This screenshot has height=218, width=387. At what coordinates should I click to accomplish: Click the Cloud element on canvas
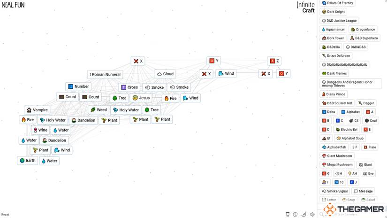165,74
